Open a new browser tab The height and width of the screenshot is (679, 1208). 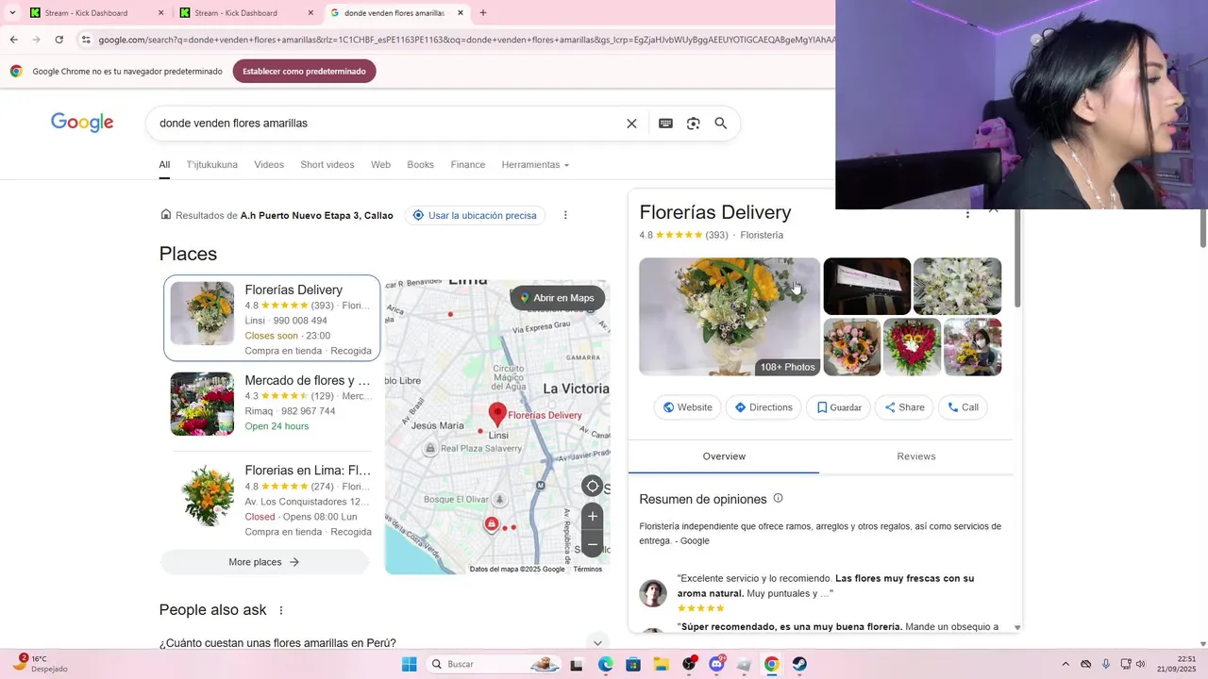click(x=483, y=13)
